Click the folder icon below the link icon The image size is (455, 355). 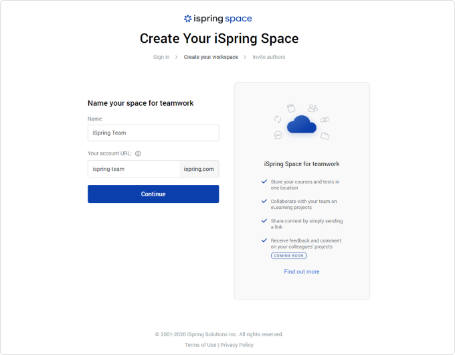click(x=325, y=135)
